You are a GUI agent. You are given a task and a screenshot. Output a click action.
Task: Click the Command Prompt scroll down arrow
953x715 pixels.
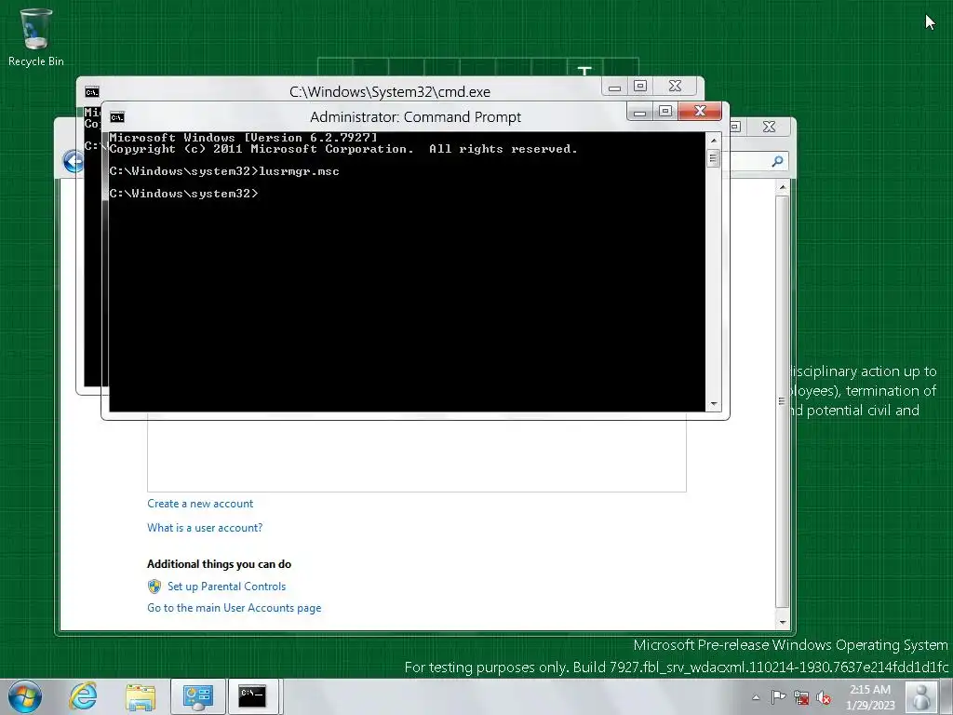pos(714,404)
